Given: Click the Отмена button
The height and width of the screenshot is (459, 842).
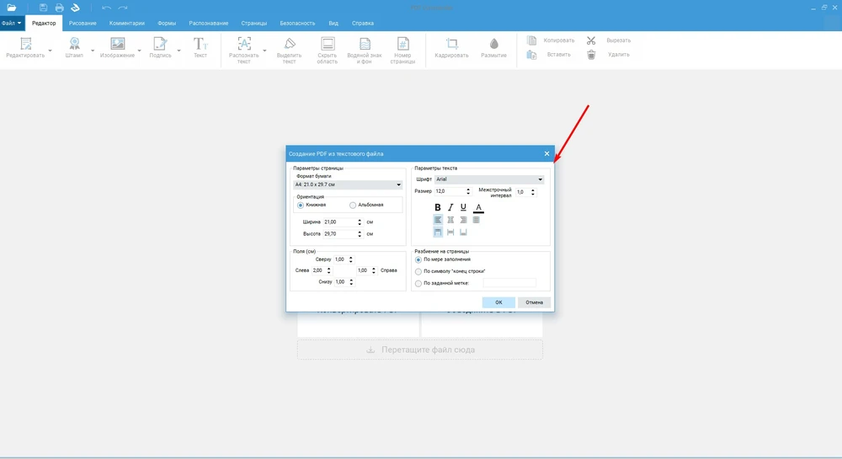Looking at the screenshot, I should pos(535,302).
